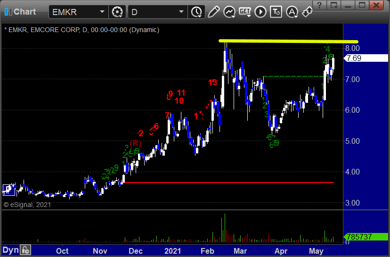Click the Chart window title label

point(24,12)
